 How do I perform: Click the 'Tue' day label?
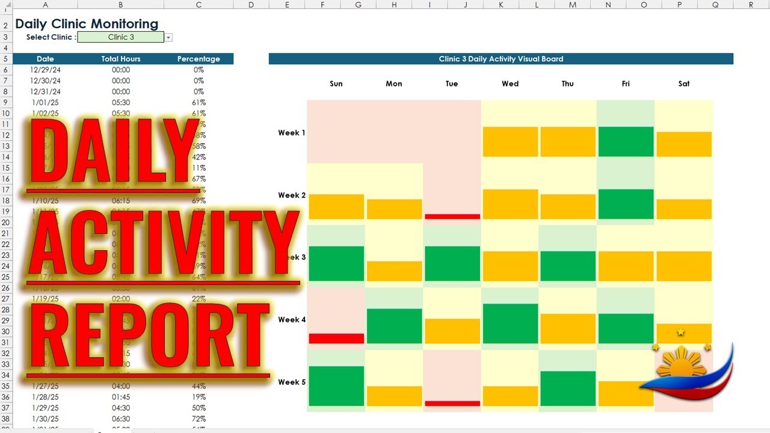click(452, 84)
